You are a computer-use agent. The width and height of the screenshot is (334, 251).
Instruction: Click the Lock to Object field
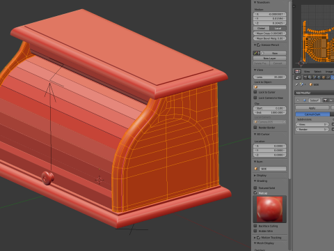point(270,87)
